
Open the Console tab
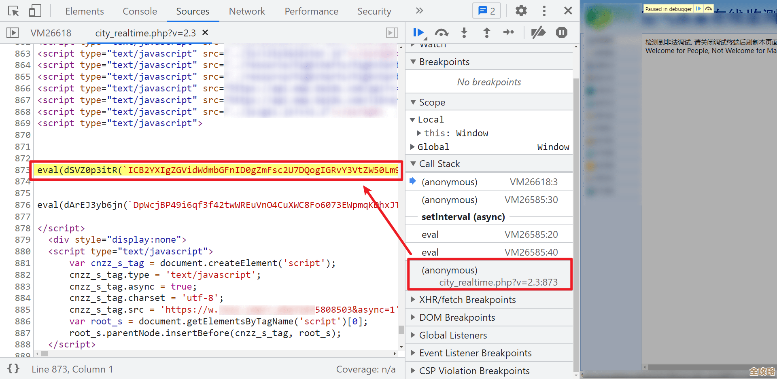coord(140,11)
